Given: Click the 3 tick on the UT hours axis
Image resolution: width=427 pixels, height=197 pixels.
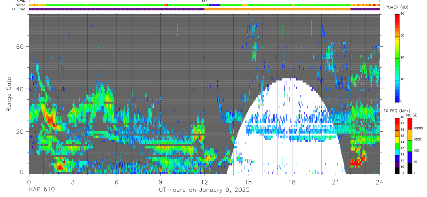Looking at the screenshot, I should click(73, 182).
